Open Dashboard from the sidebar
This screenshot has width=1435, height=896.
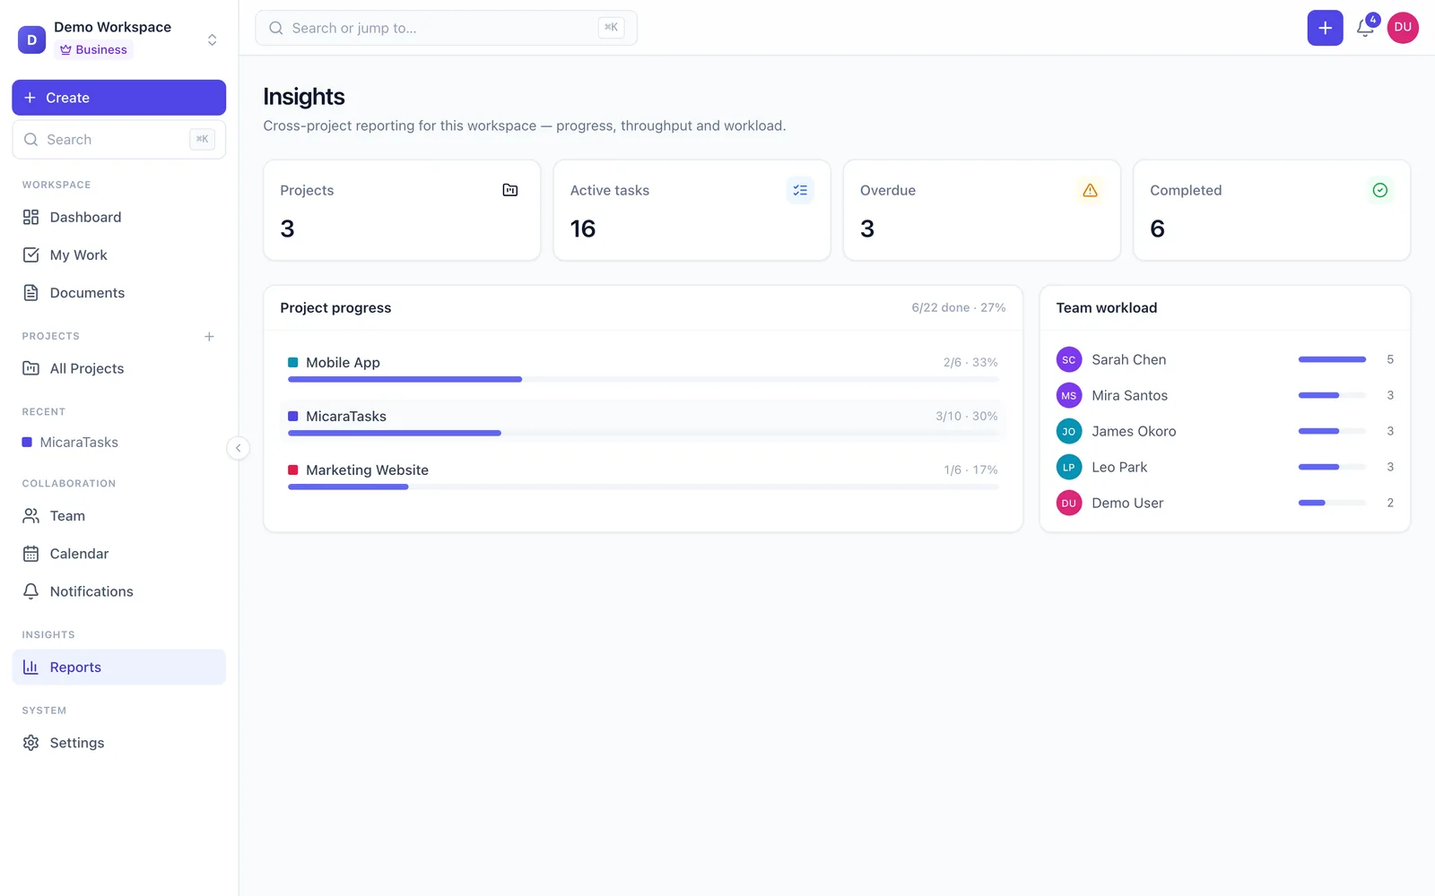(118, 217)
